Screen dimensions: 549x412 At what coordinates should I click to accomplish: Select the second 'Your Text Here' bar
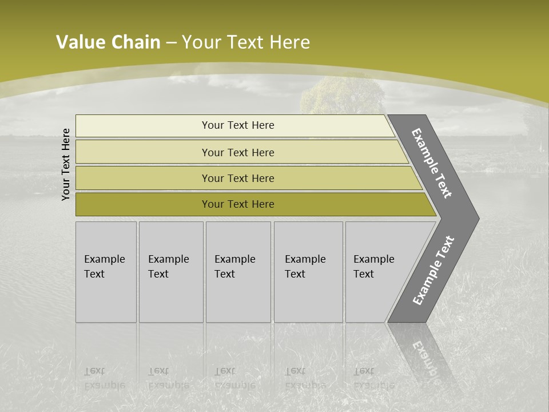click(x=238, y=152)
